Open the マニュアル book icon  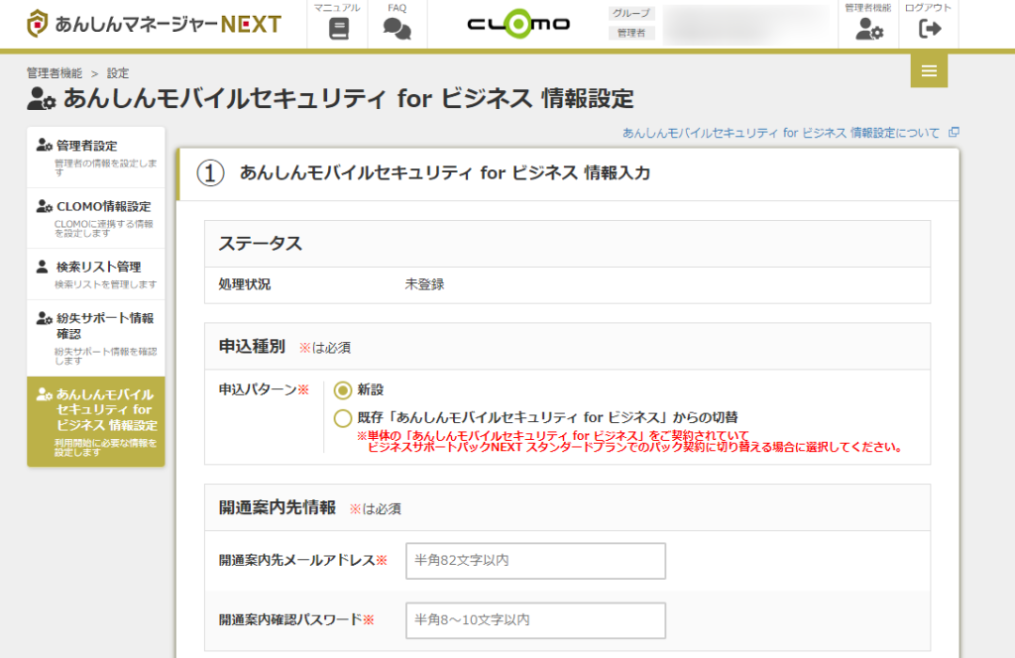pyautogui.click(x=338, y=29)
